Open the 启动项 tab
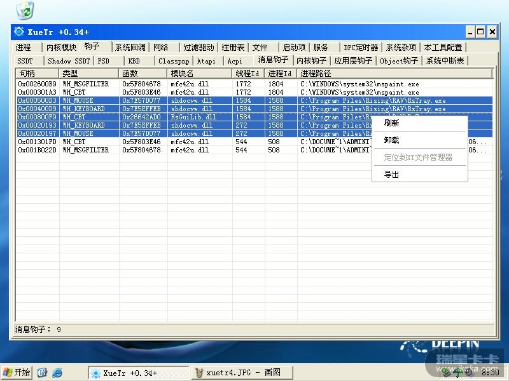This screenshot has height=381, width=509. tap(294, 48)
